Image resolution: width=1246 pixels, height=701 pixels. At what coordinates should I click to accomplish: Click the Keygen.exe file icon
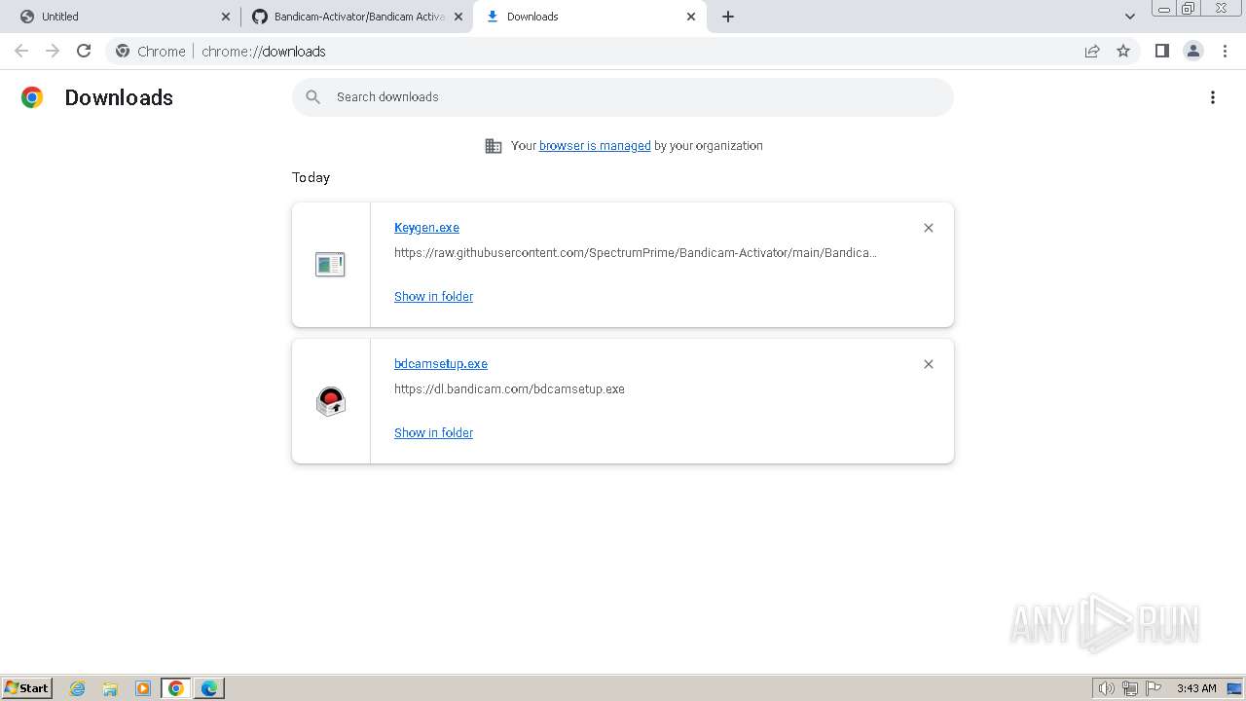tap(330, 264)
